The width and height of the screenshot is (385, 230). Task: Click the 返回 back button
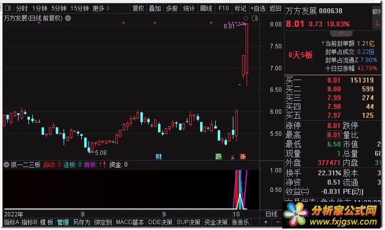275,9
